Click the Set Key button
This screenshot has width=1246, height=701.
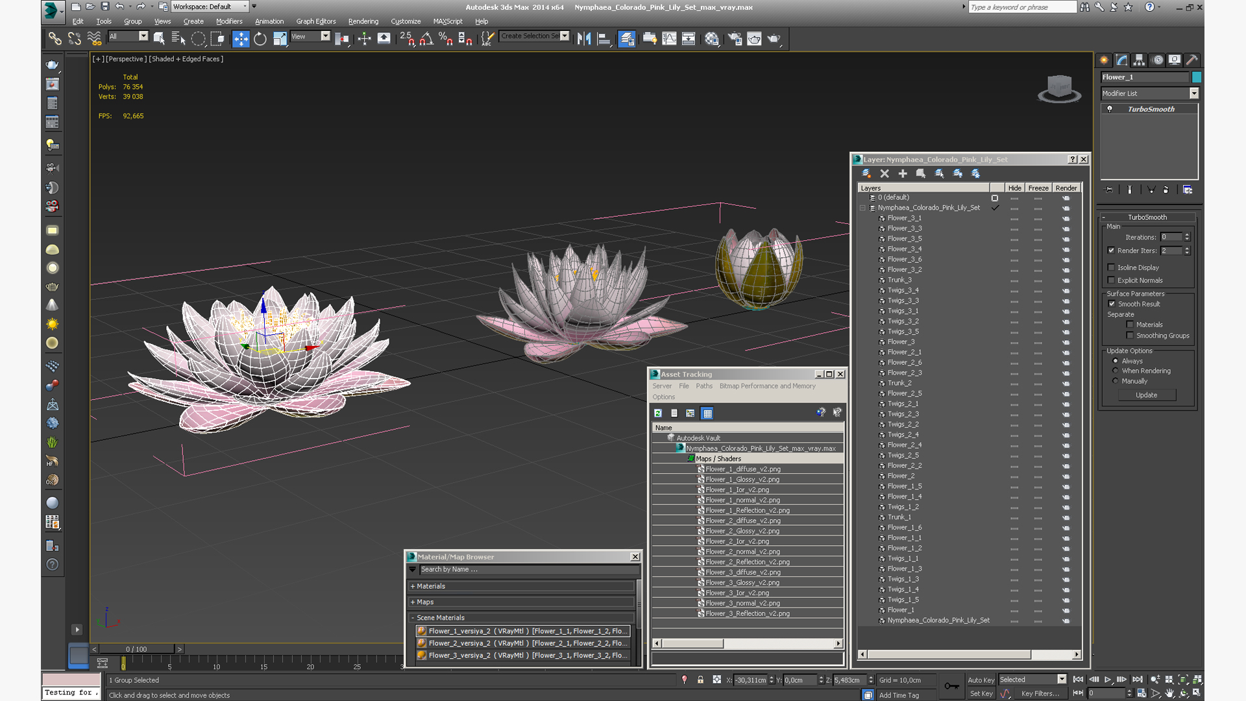[981, 694]
